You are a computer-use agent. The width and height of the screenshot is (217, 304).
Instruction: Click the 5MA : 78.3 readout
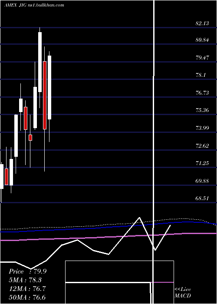pos(25,280)
